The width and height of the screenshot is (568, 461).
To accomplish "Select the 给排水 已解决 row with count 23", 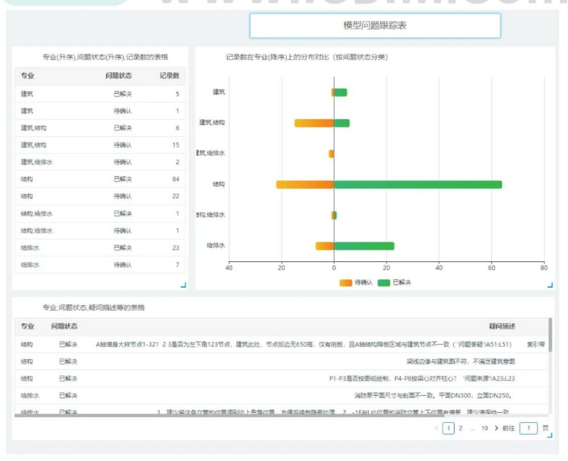I will pos(100,248).
